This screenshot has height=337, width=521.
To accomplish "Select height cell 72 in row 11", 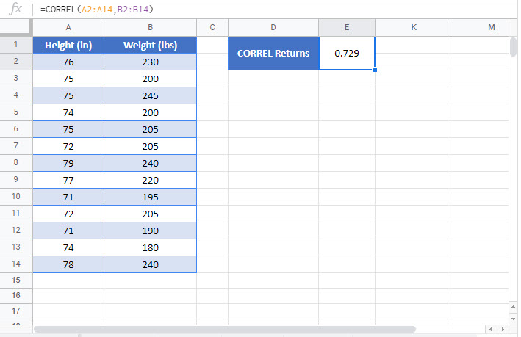I will [68, 214].
